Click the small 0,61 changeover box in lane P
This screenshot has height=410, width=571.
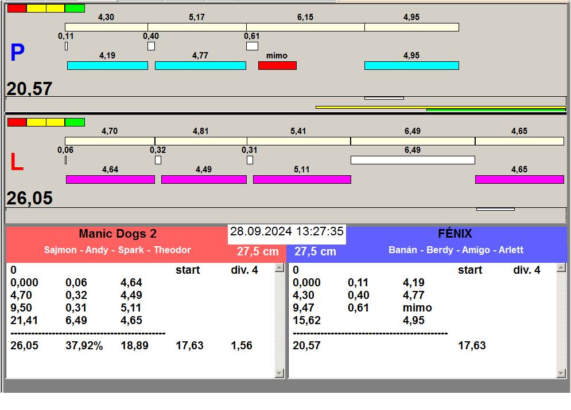252,46
